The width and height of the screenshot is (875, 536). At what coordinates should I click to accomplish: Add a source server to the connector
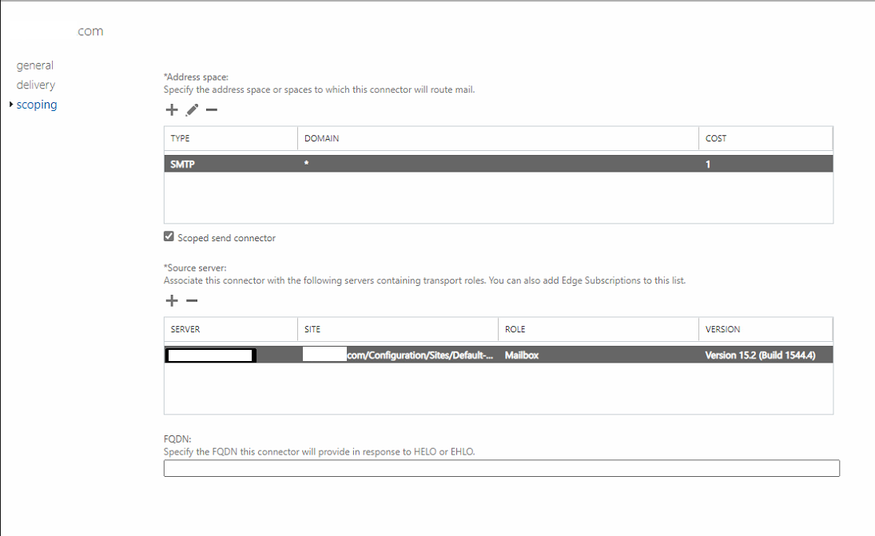click(171, 300)
